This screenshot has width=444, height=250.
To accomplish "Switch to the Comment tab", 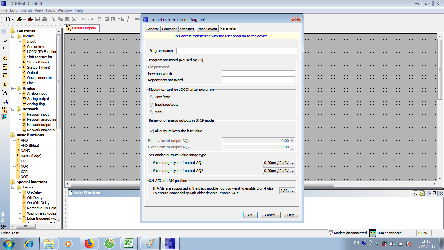I will tap(169, 29).
